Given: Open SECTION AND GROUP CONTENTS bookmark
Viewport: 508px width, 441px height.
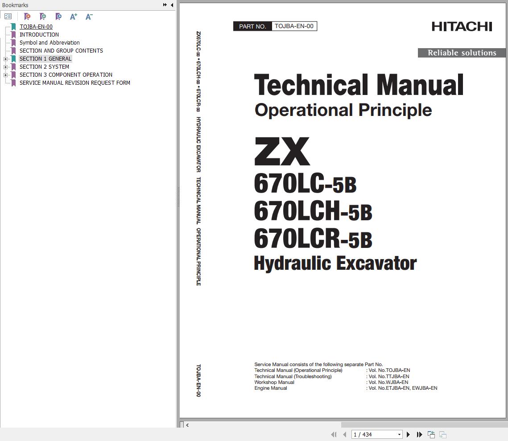Looking at the screenshot, I should [x=61, y=50].
